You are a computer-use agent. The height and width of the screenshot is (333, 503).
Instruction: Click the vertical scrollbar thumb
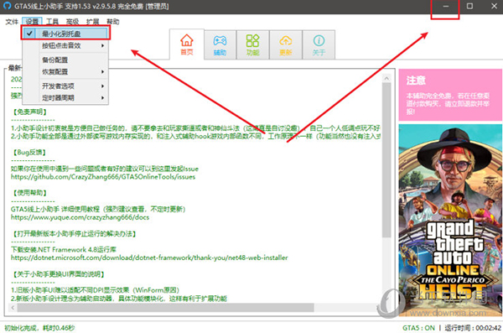386,160
